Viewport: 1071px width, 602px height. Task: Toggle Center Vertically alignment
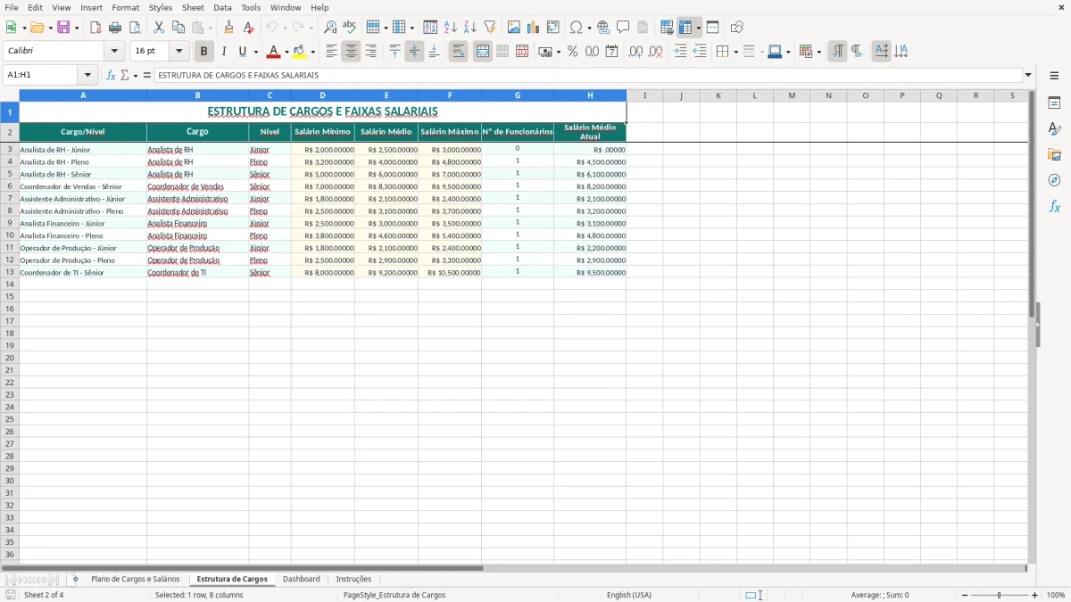click(414, 52)
